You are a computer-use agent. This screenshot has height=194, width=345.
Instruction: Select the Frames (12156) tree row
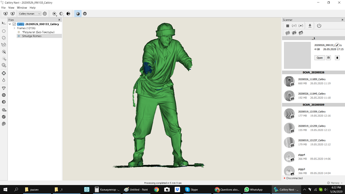[x=26, y=28]
